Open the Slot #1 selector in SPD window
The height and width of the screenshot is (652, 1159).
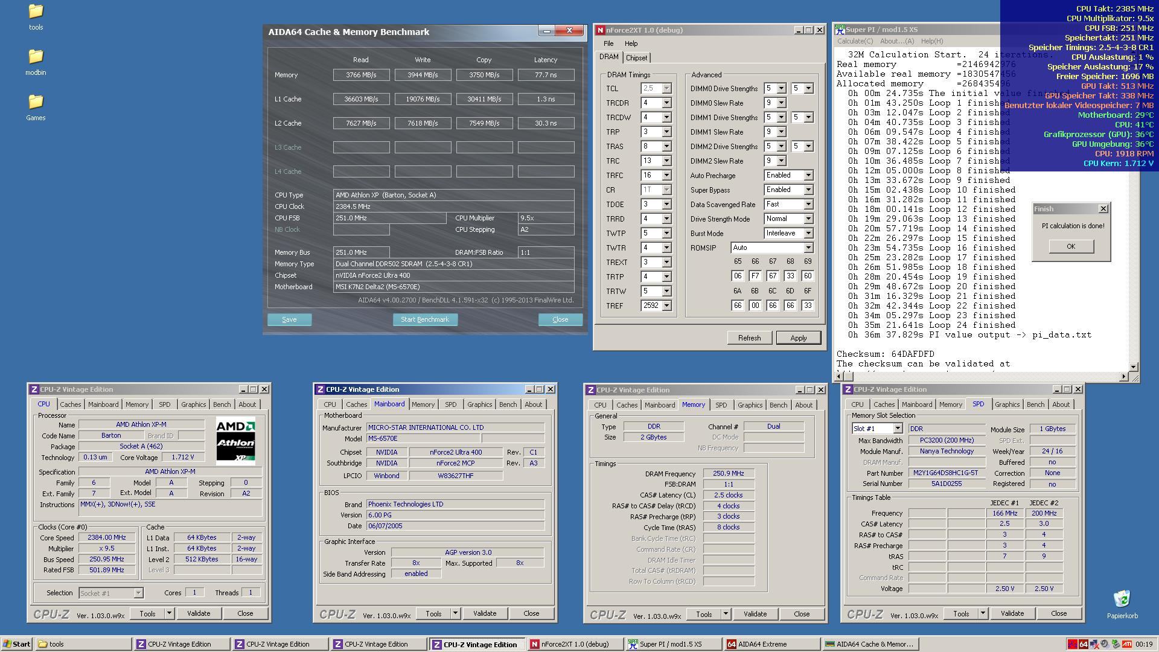tap(898, 429)
